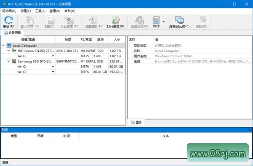The width and height of the screenshot is (253, 166).
Task: Click the 标签 column header
Action: [x=68, y=40]
